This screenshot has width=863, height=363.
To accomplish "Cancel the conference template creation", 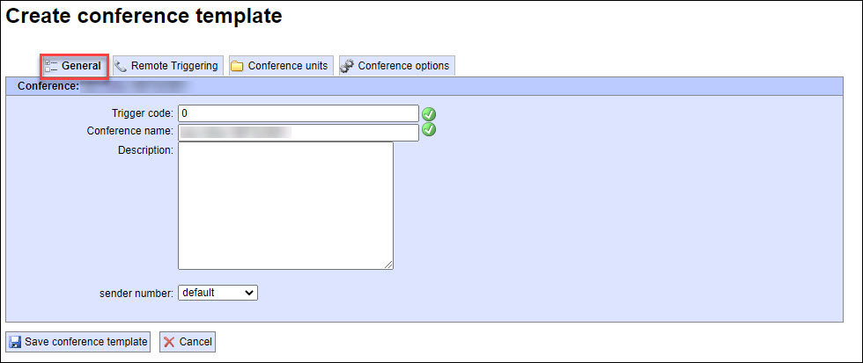I will click(188, 342).
